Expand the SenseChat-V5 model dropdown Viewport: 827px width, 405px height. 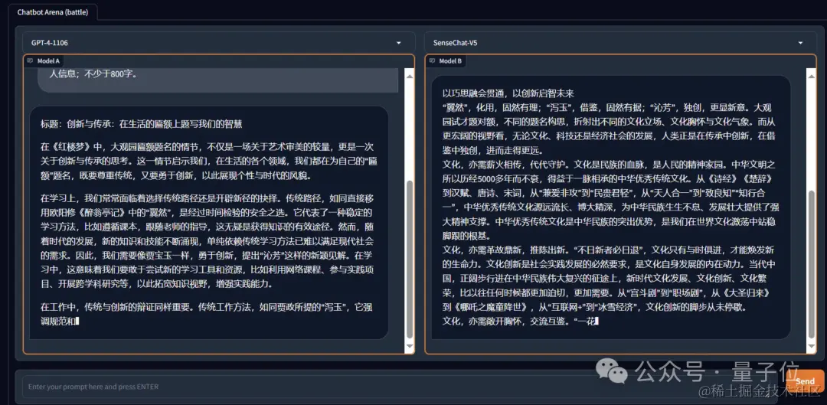click(800, 43)
